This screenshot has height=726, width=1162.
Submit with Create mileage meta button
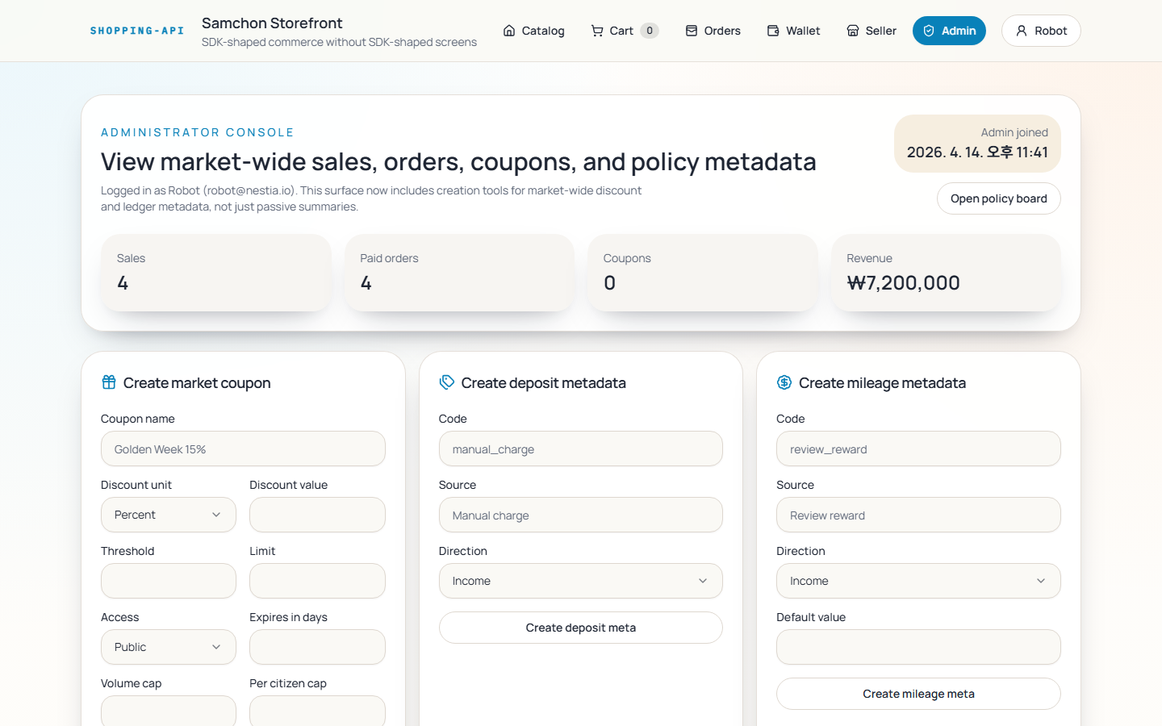[x=918, y=694]
